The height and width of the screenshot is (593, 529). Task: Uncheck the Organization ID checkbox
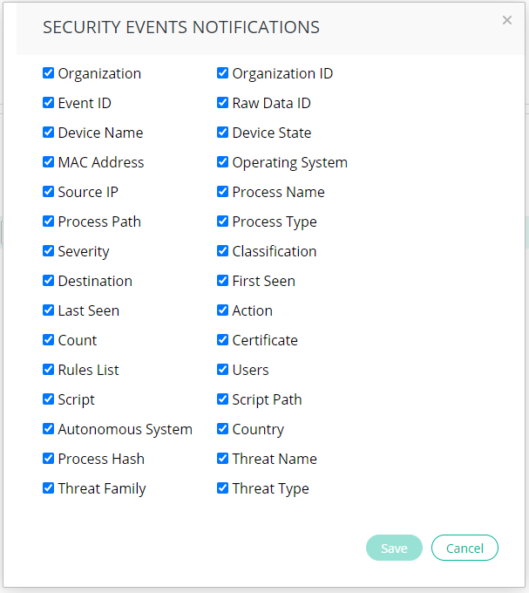point(223,73)
